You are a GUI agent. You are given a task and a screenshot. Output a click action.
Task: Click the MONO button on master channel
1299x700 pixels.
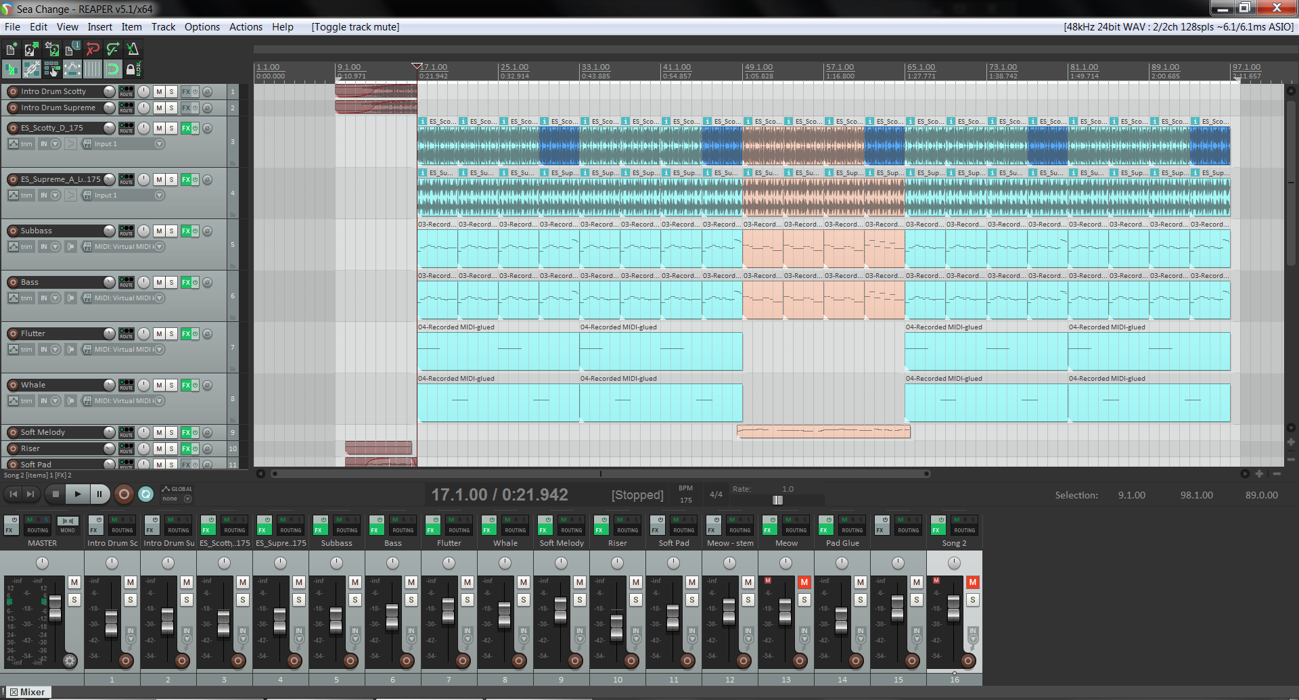(68, 526)
